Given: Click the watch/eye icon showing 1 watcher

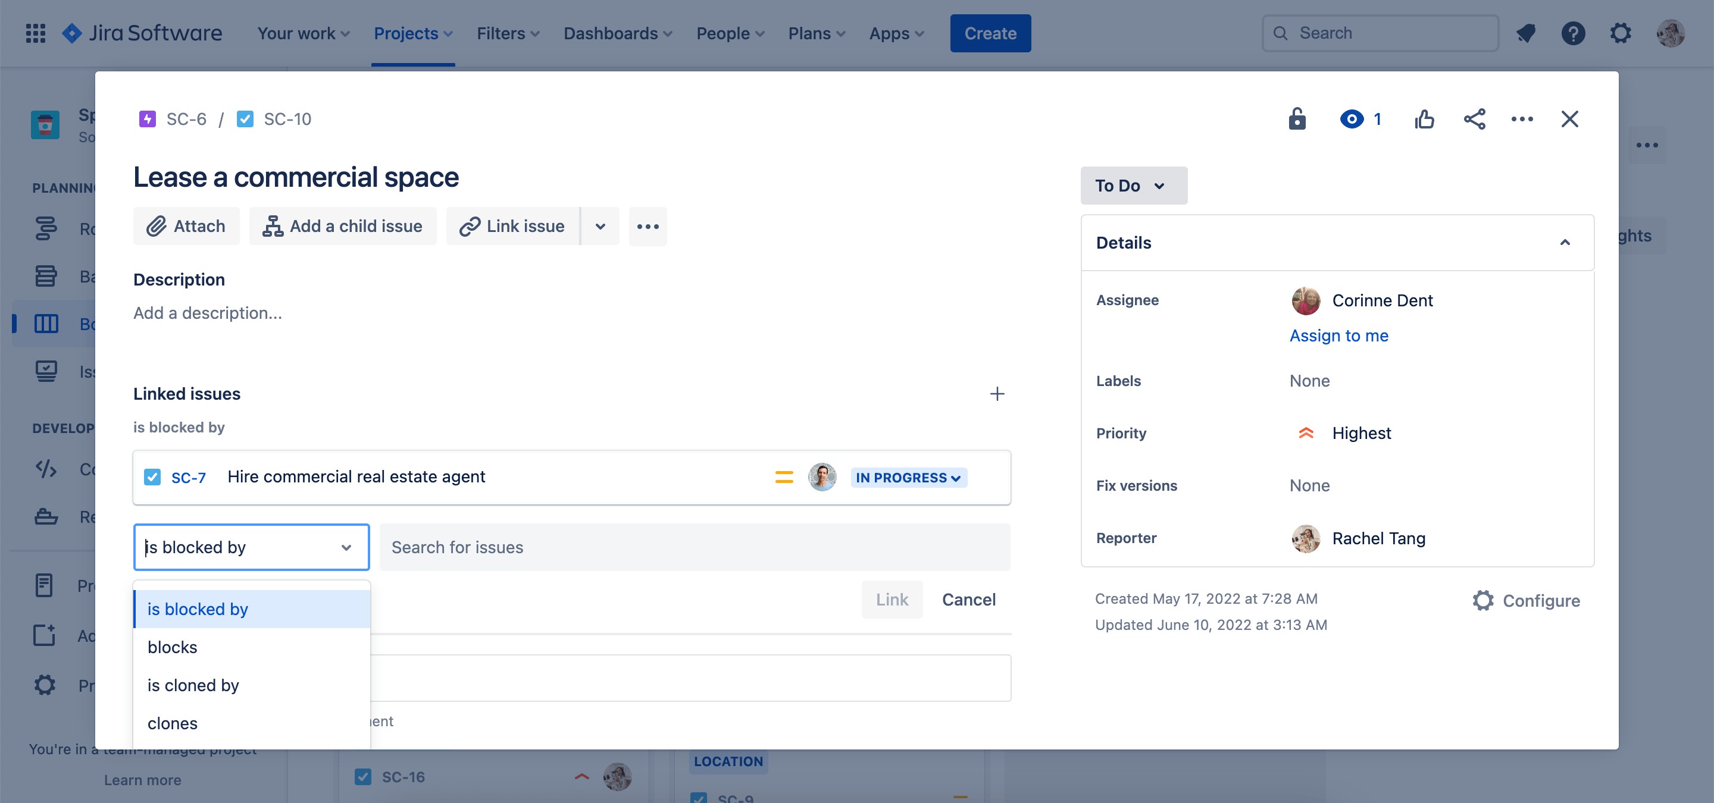Looking at the screenshot, I should [x=1360, y=118].
